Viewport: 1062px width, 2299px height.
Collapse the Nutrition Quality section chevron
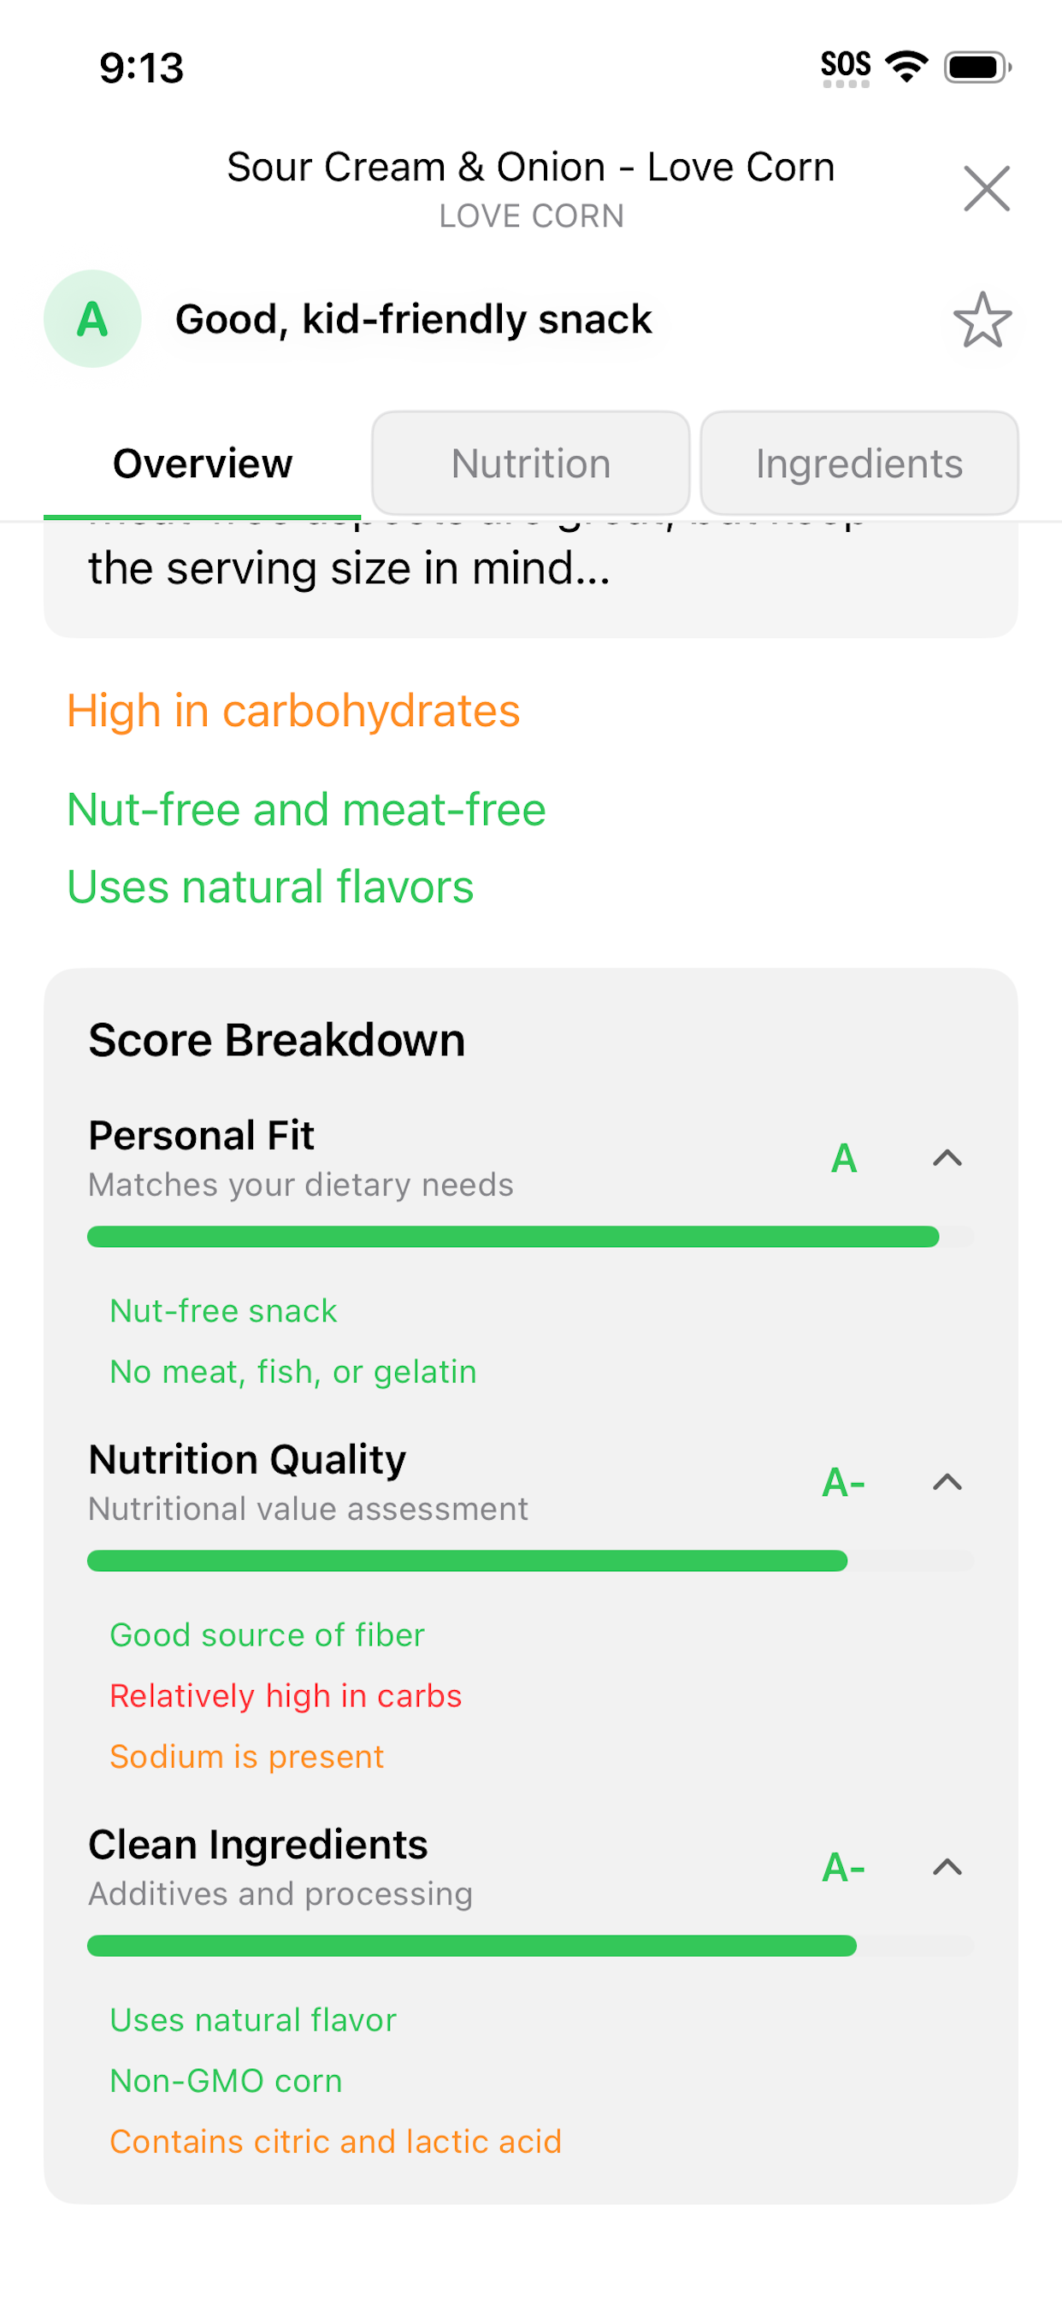(947, 1481)
